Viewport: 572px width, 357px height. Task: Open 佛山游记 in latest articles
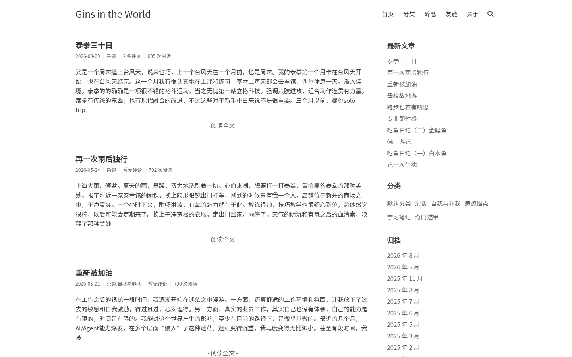[x=399, y=142]
